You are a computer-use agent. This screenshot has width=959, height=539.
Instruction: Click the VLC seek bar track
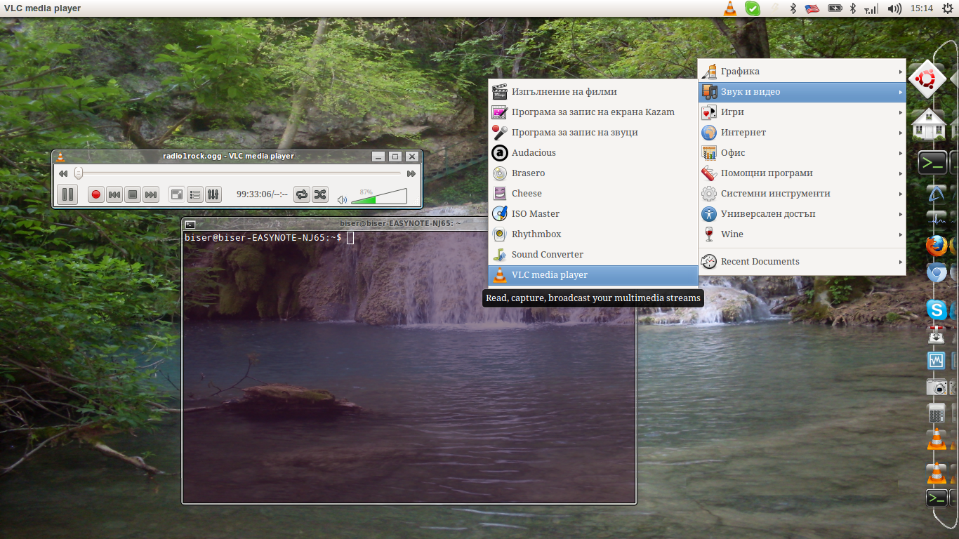[x=239, y=173]
